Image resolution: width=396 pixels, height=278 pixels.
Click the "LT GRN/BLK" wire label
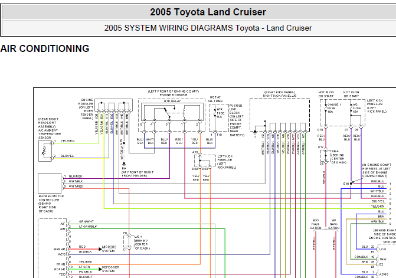(x=88, y=227)
